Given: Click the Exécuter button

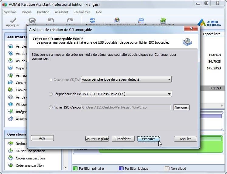Looking at the screenshot, I should (149, 139).
